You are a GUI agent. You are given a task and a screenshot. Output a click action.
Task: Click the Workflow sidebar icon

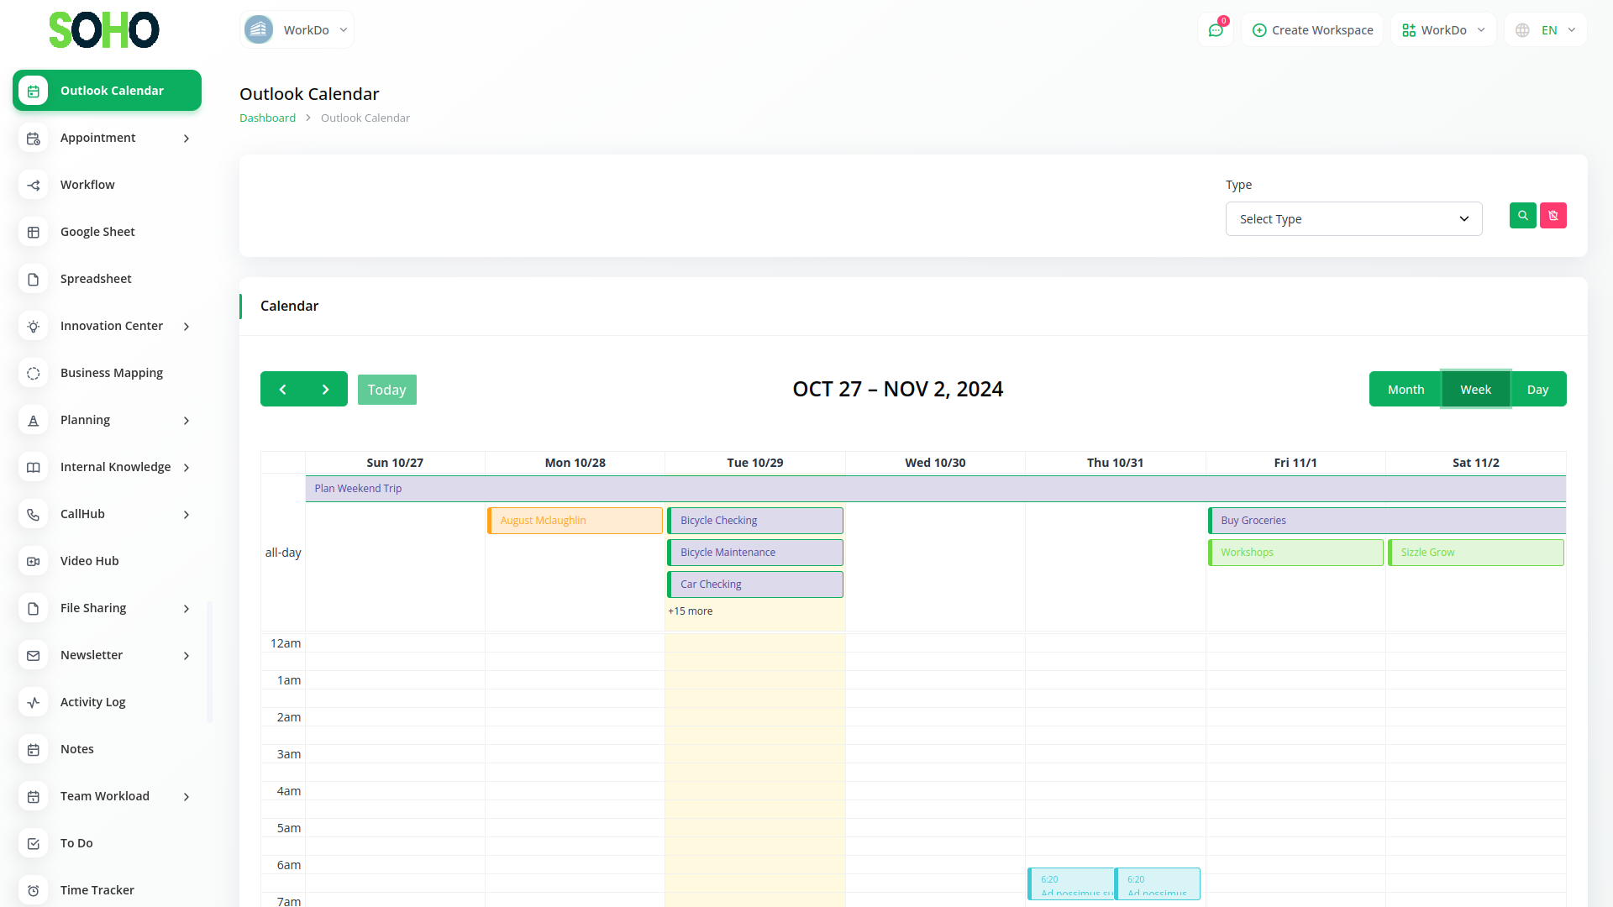[x=34, y=185]
